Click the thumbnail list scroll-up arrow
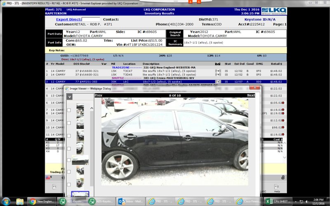The width and height of the screenshot is (330, 206). 92,108
